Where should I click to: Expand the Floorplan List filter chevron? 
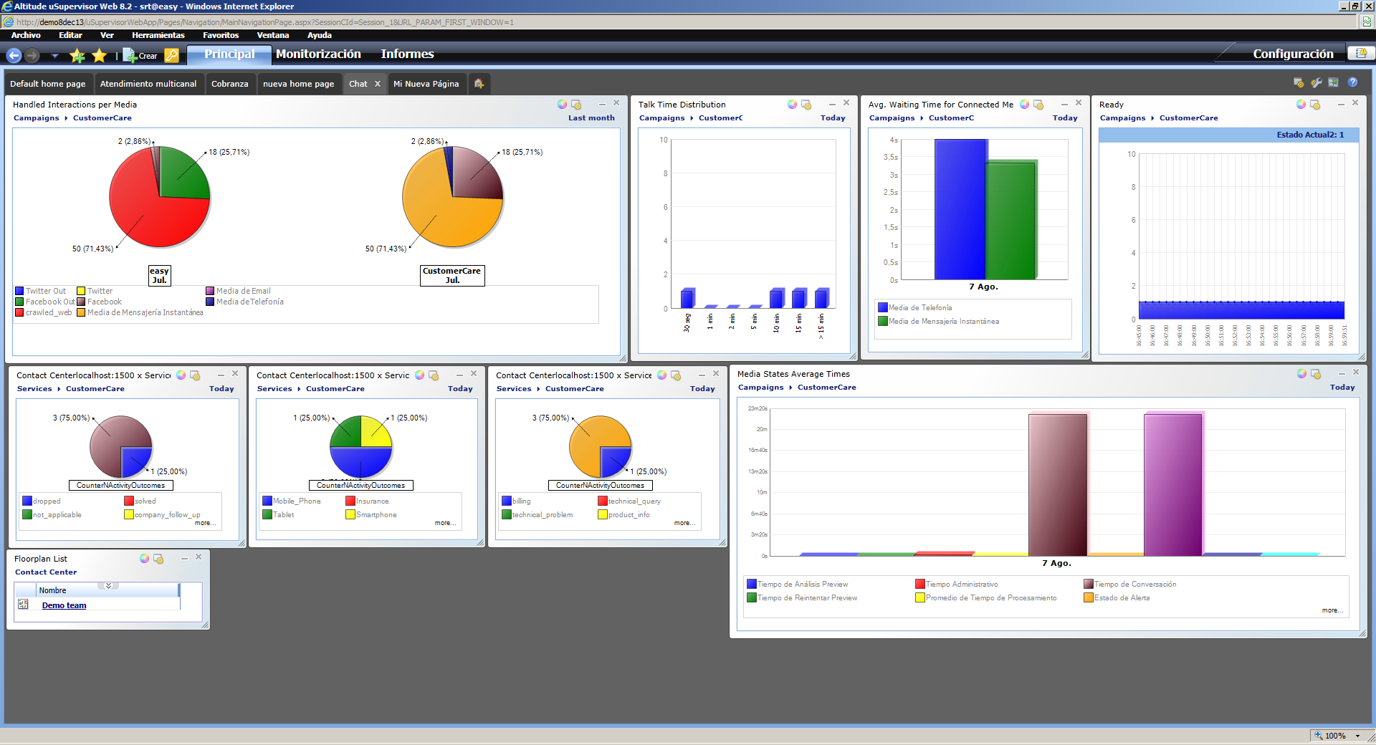pos(108,585)
